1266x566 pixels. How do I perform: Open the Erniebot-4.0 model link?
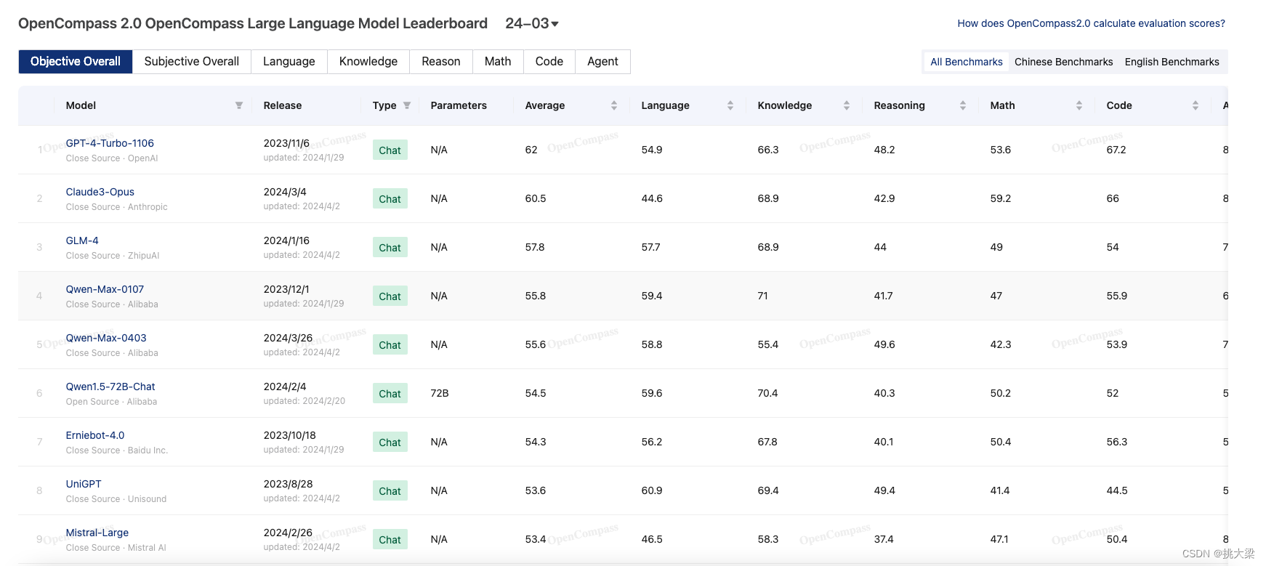[95, 435]
